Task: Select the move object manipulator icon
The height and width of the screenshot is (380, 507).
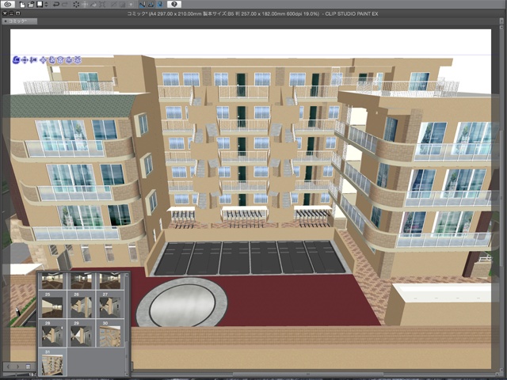Action: click(x=44, y=60)
